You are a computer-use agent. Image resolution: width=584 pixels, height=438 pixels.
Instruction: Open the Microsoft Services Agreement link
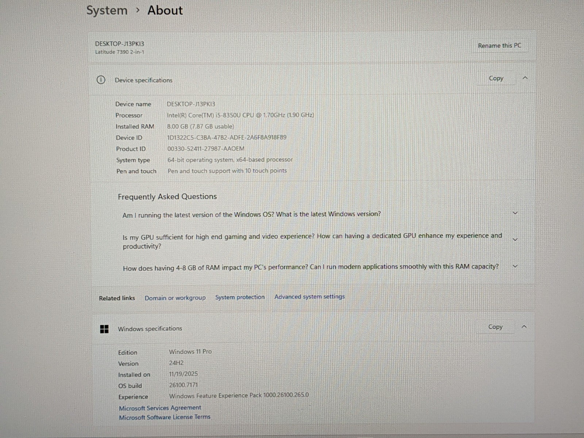160,408
